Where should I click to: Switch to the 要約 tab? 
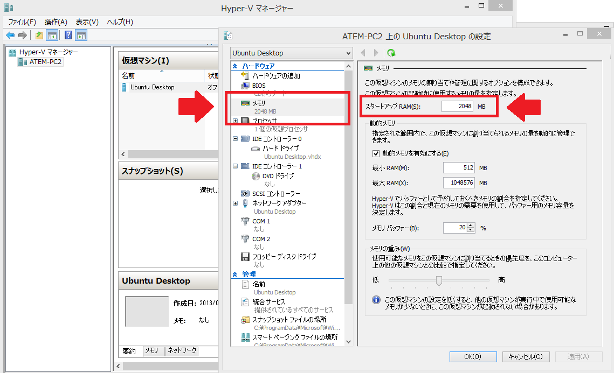click(x=129, y=351)
